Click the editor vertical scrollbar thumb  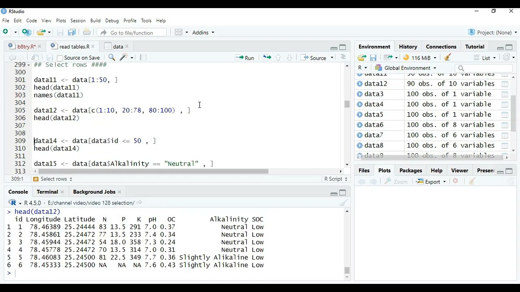point(347,104)
